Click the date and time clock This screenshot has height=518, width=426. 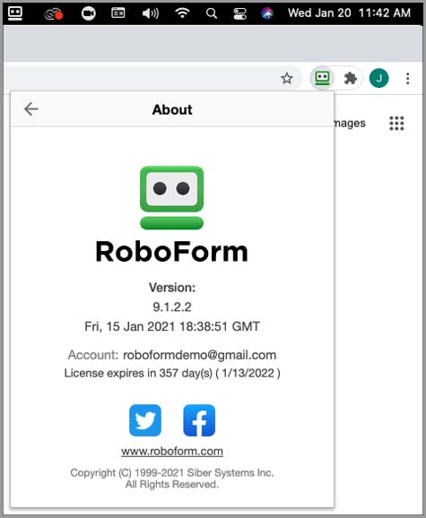click(349, 13)
